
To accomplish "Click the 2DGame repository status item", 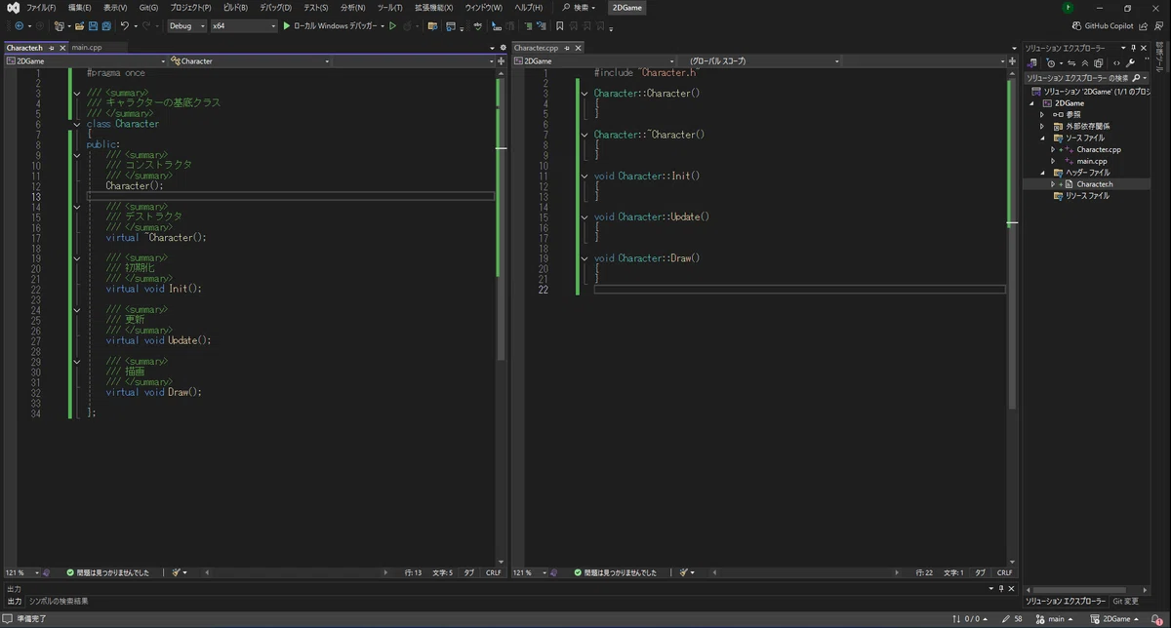I will (1116, 619).
